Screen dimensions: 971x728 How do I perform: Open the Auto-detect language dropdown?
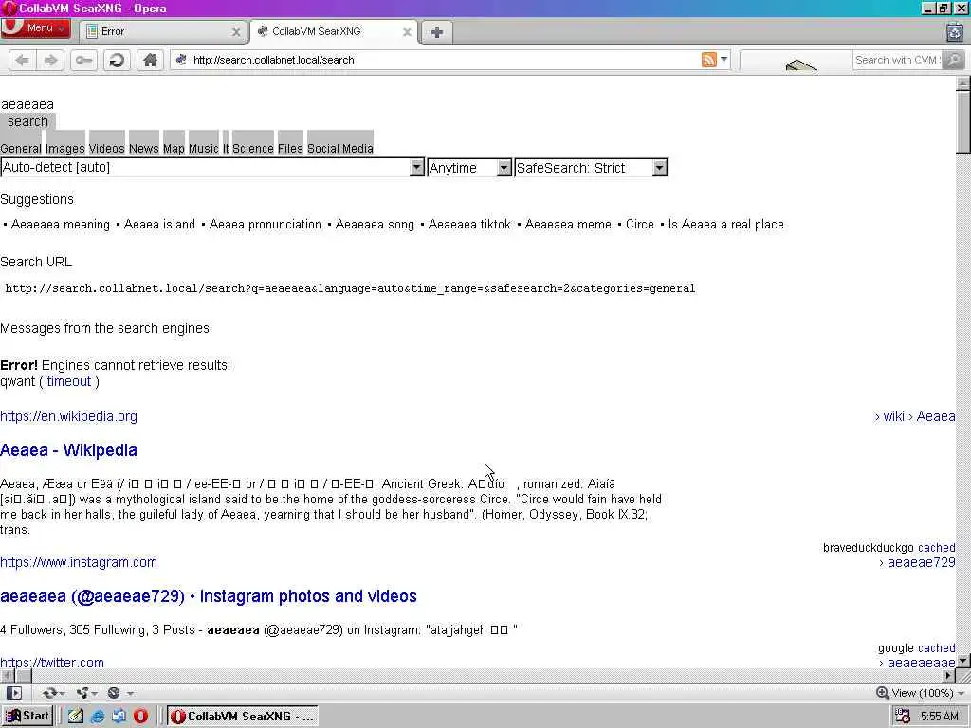point(212,167)
